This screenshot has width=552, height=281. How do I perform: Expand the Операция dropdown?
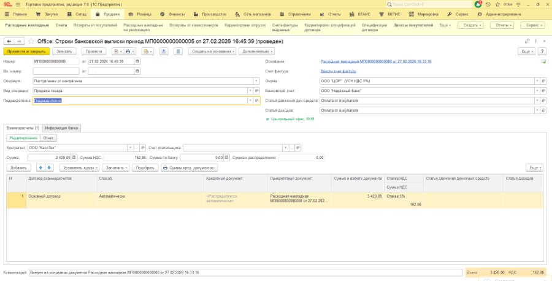point(256,81)
